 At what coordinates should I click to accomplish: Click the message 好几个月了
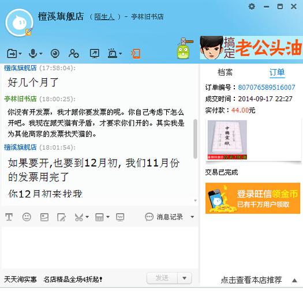pyautogui.click(x=33, y=82)
